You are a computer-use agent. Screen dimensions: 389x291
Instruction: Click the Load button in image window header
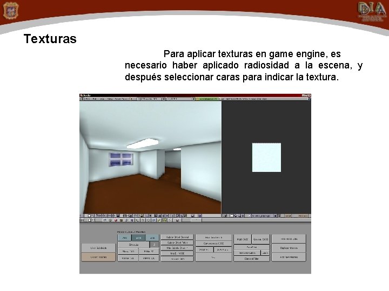point(288,216)
